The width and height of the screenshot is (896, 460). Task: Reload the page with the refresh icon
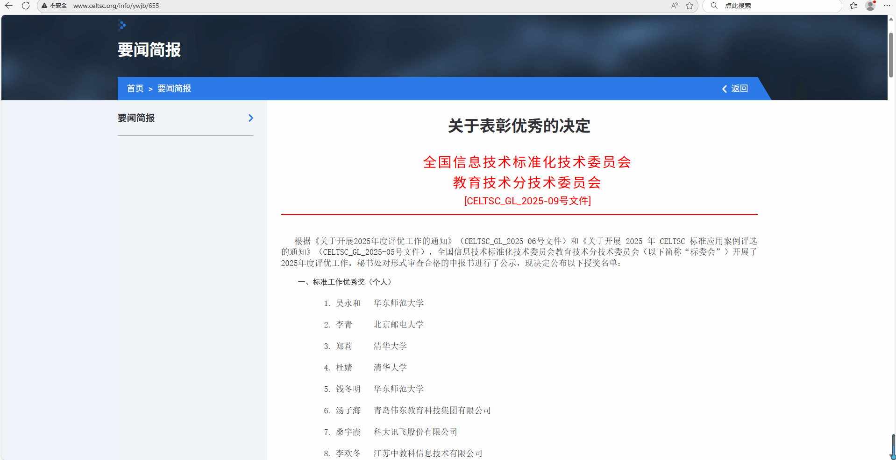point(26,6)
